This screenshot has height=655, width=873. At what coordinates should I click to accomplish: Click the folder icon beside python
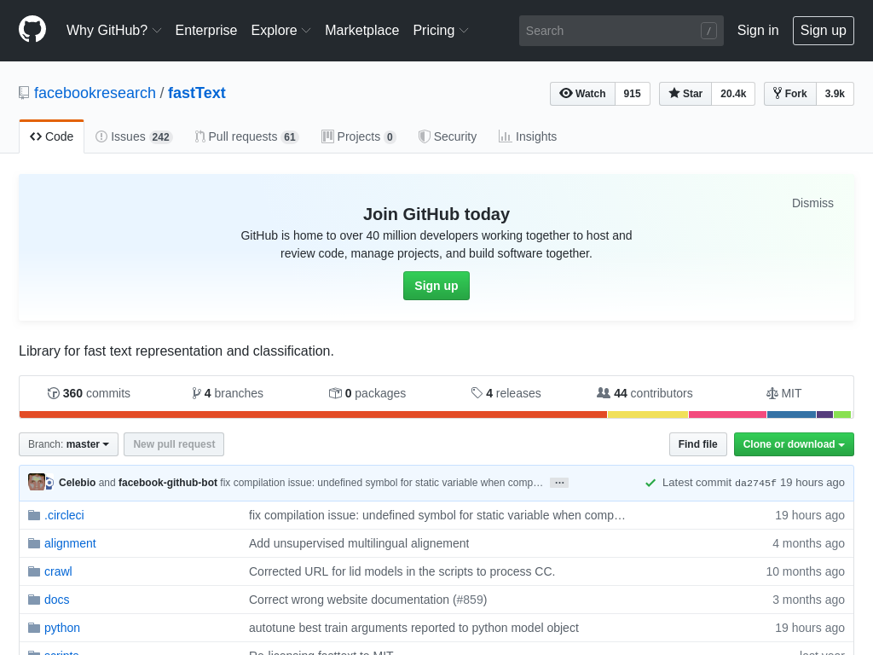pyautogui.click(x=34, y=628)
